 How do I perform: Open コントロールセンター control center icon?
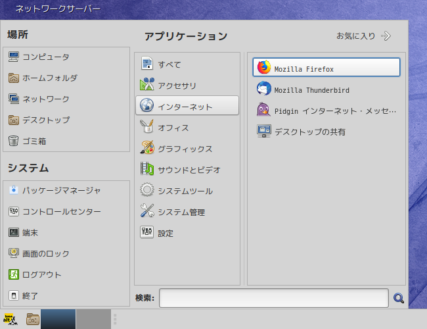click(14, 211)
